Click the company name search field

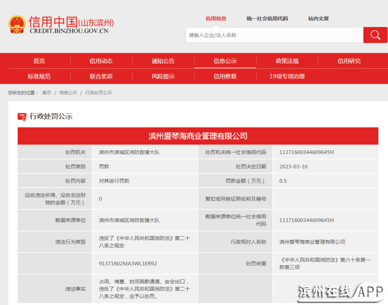click(x=274, y=35)
